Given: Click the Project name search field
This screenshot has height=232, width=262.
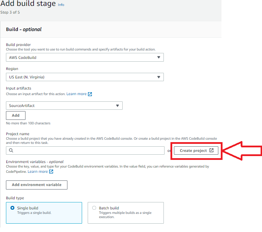Looking at the screenshot, I should point(85,150).
